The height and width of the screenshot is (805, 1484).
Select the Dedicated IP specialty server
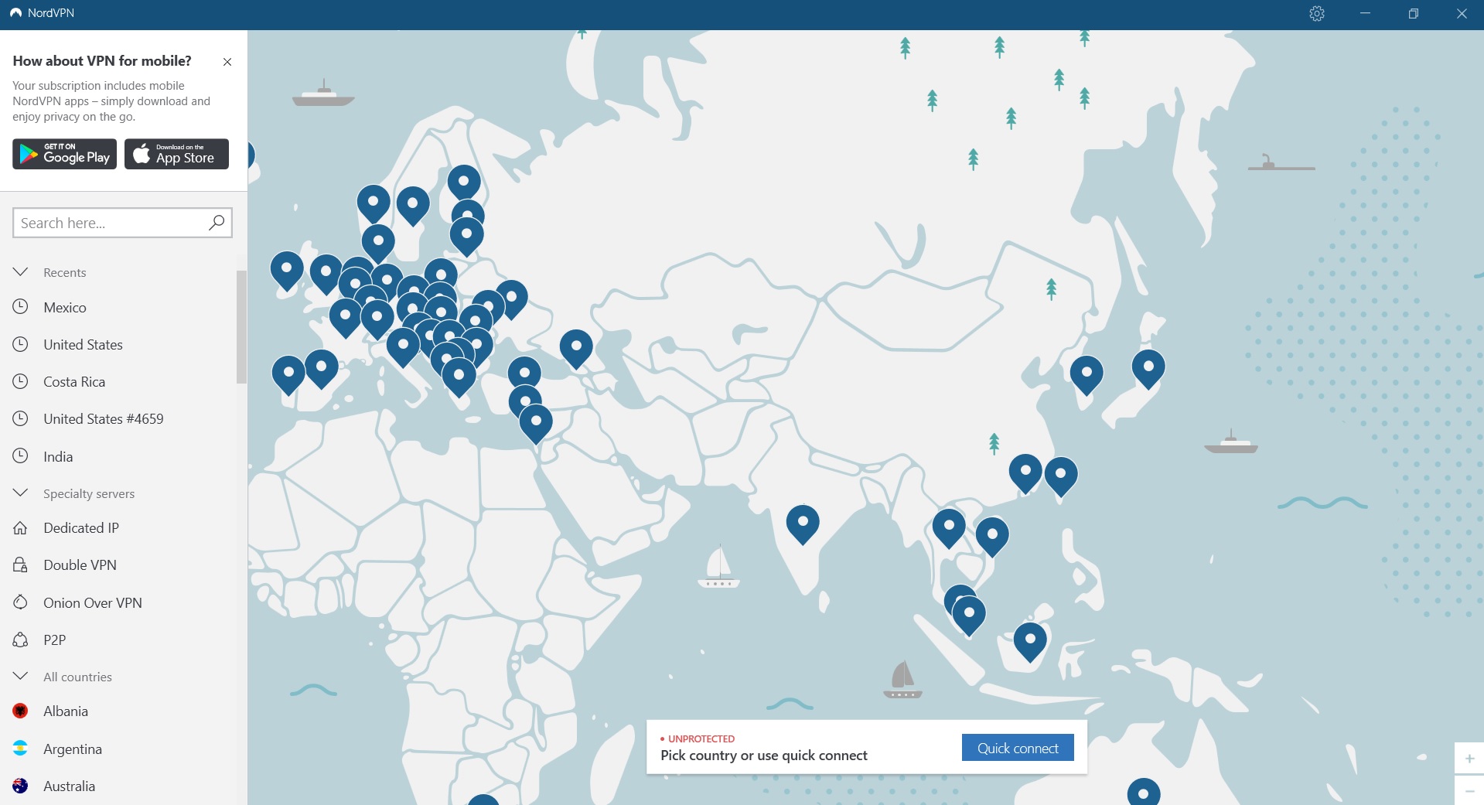(80, 528)
